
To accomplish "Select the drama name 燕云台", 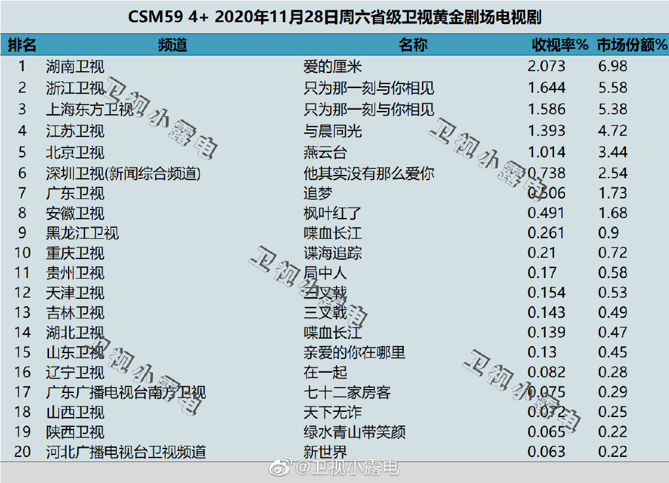I will tap(325, 152).
